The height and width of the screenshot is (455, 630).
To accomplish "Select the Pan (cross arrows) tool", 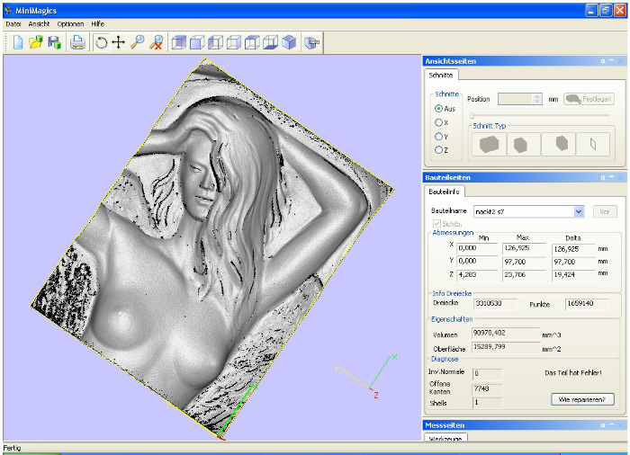I will pyautogui.click(x=119, y=42).
